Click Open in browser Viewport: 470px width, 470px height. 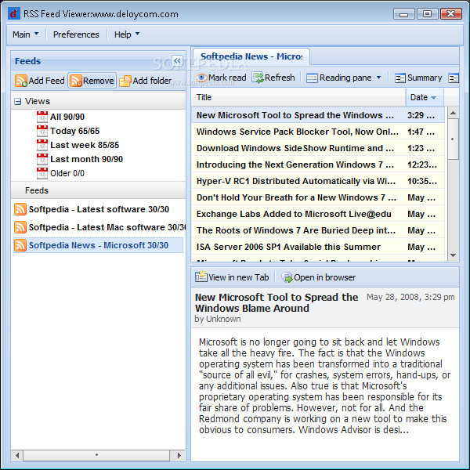tap(318, 277)
